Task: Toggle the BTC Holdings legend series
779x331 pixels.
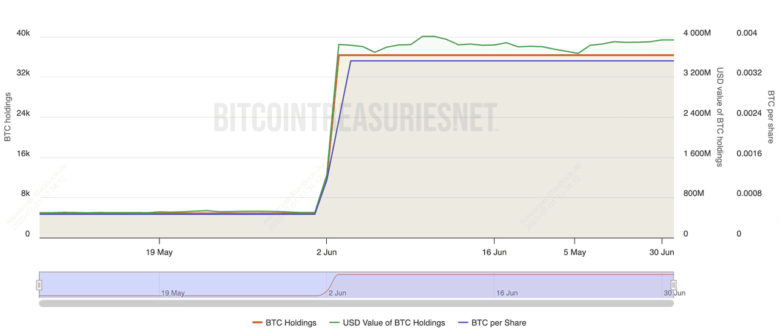Action: pyautogui.click(x=290, y=322)
